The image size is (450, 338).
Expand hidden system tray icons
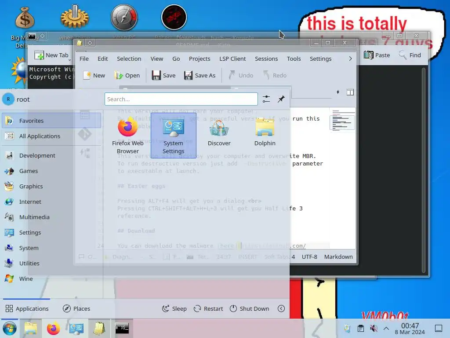(x=386, y=328)
